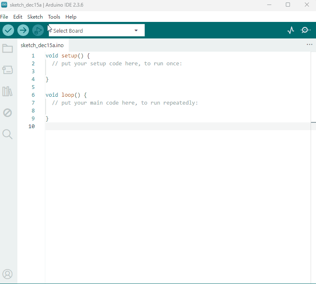Click line number 8 in gutter

pyautogui.click(x=33, y=111)
